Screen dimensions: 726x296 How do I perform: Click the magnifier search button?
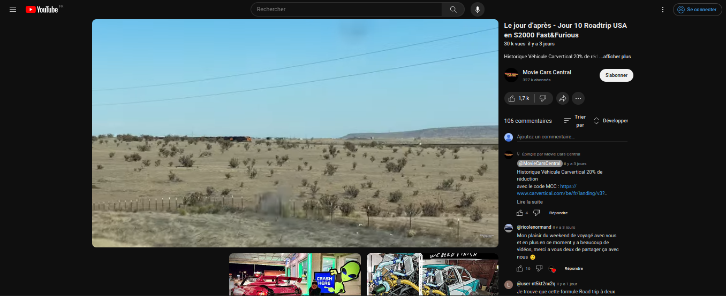click(453, 10)
